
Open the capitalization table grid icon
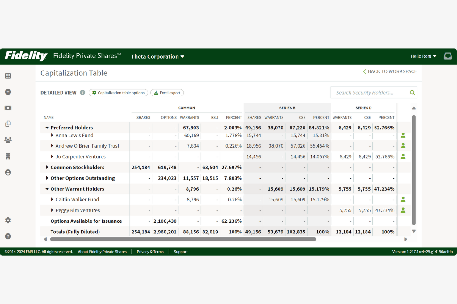pos(8,76)
